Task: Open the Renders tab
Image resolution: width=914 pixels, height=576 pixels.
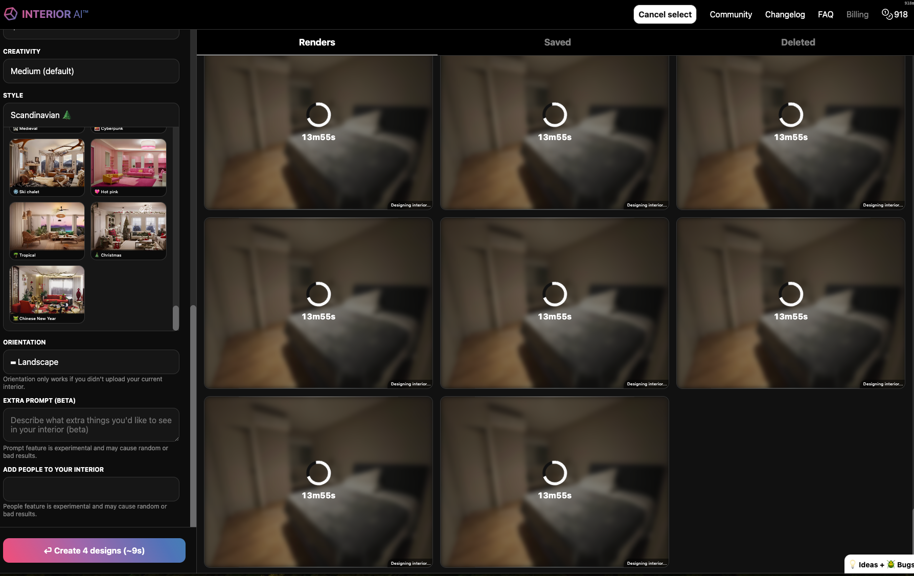Action: tap(317, 42)
